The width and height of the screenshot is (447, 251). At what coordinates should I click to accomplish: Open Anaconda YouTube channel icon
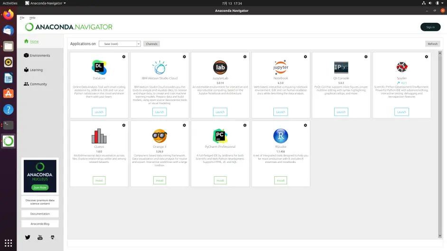40,237
